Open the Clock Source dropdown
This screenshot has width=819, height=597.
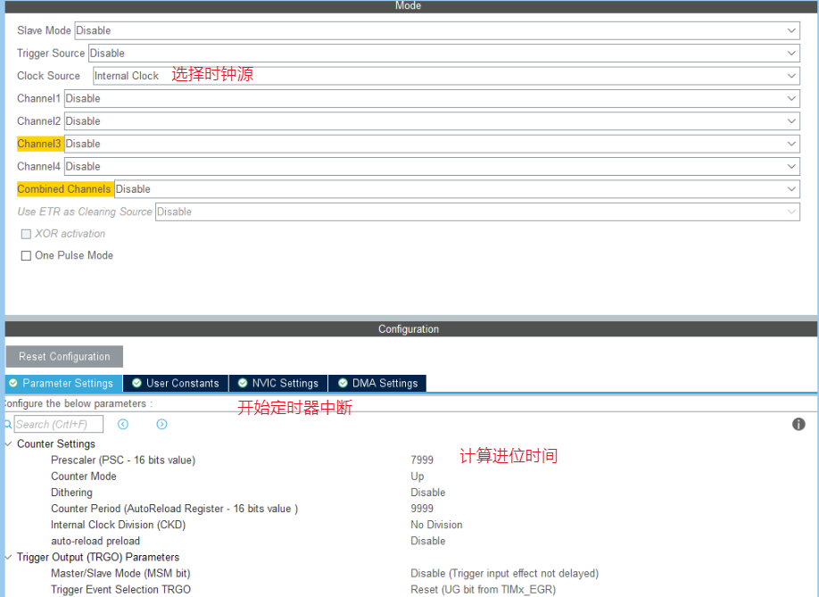pos(446,76)
